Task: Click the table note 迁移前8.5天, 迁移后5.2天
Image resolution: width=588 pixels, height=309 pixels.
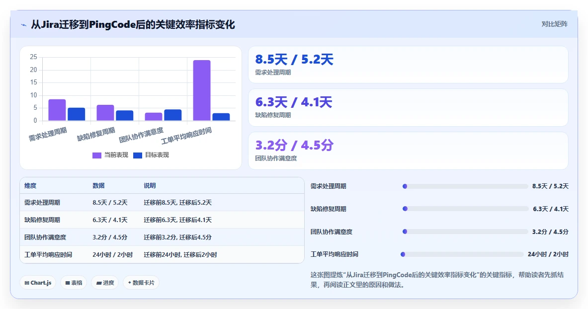Action: (x=178, y=203)
